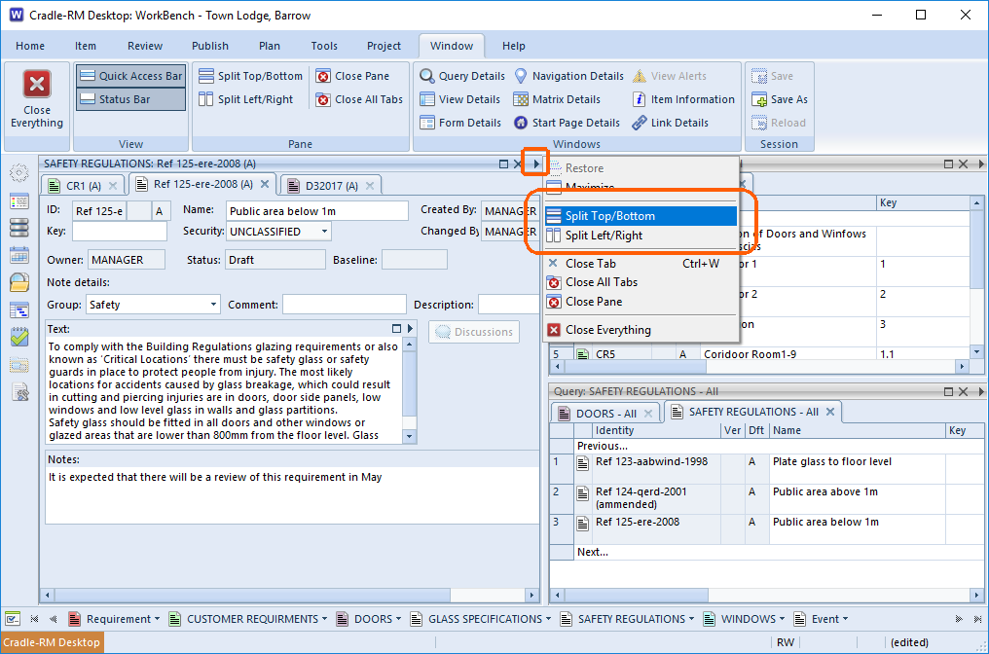This screenshot has height=654, width=989.
Task: Expand the Security dropdown
Action: tap(324, 232)
